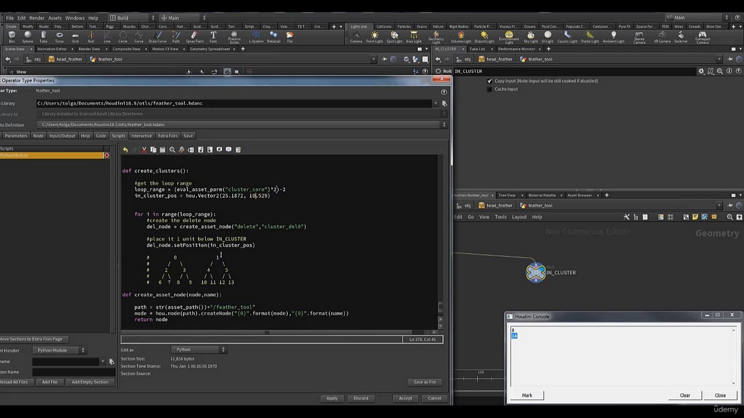Select the Circle shelf tool
The image size is (744, 418).
pos(123,37)
